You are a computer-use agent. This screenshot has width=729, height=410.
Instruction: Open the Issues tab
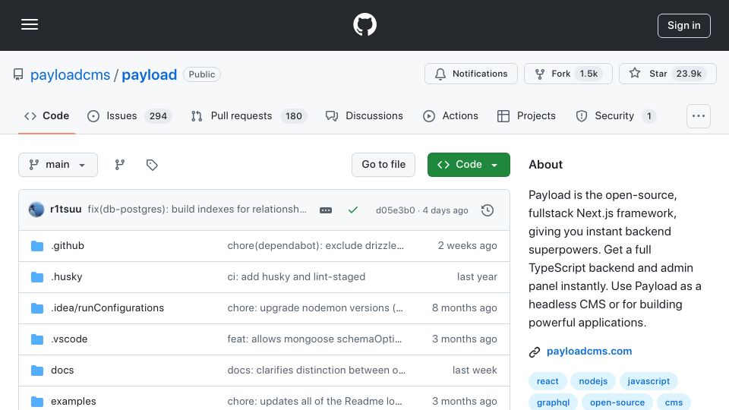[129, 115]
